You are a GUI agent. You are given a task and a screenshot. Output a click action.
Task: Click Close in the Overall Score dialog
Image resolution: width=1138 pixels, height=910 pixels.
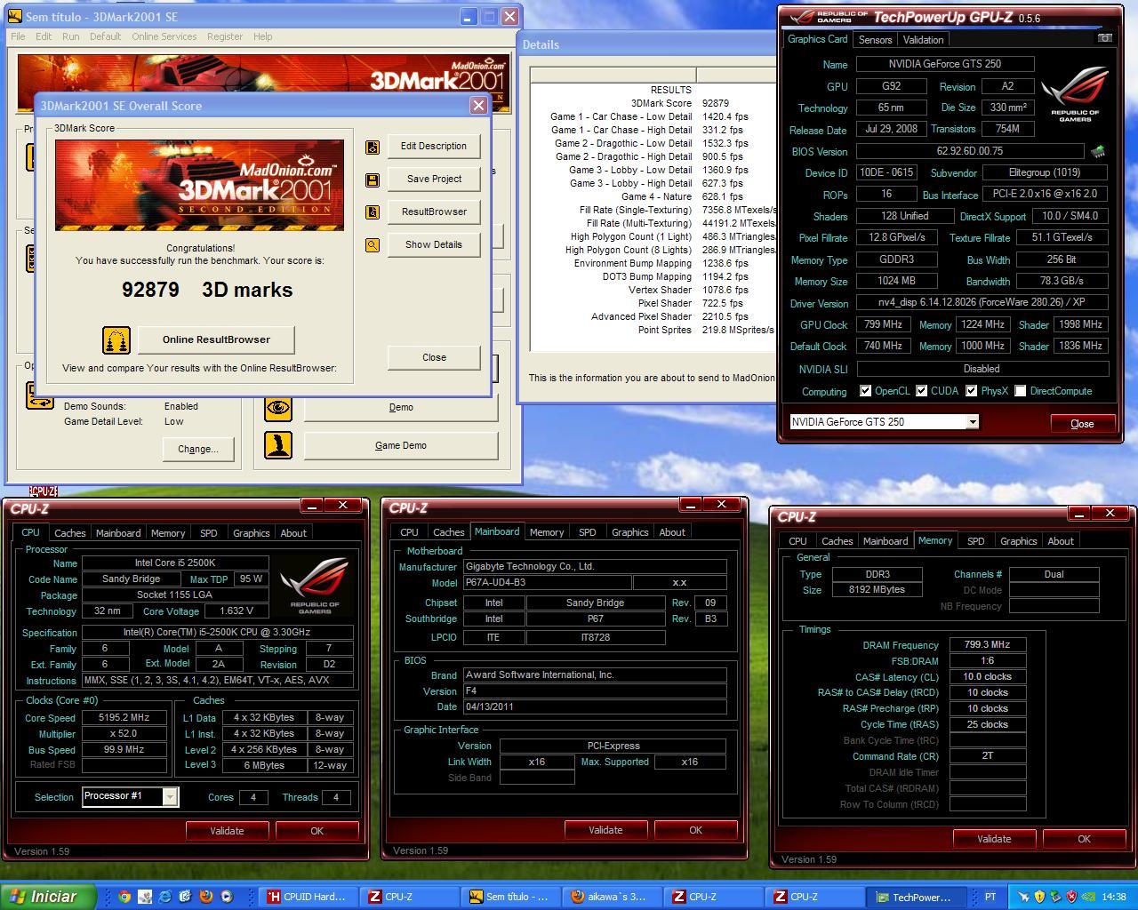(x=434, y=357)
